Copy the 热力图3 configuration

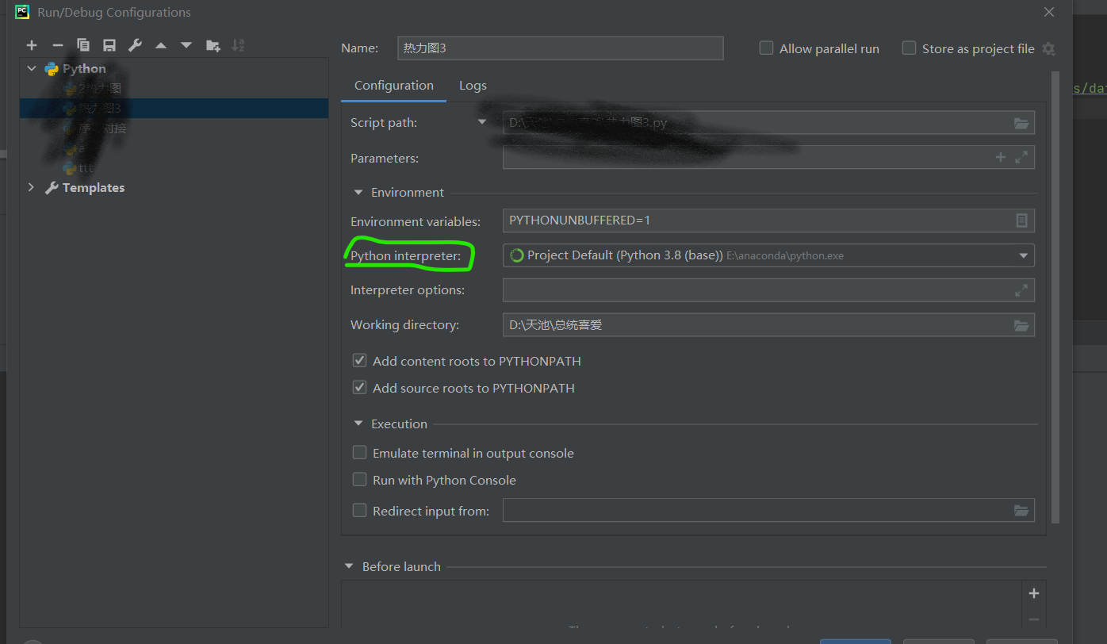click(x=82, y=45)
